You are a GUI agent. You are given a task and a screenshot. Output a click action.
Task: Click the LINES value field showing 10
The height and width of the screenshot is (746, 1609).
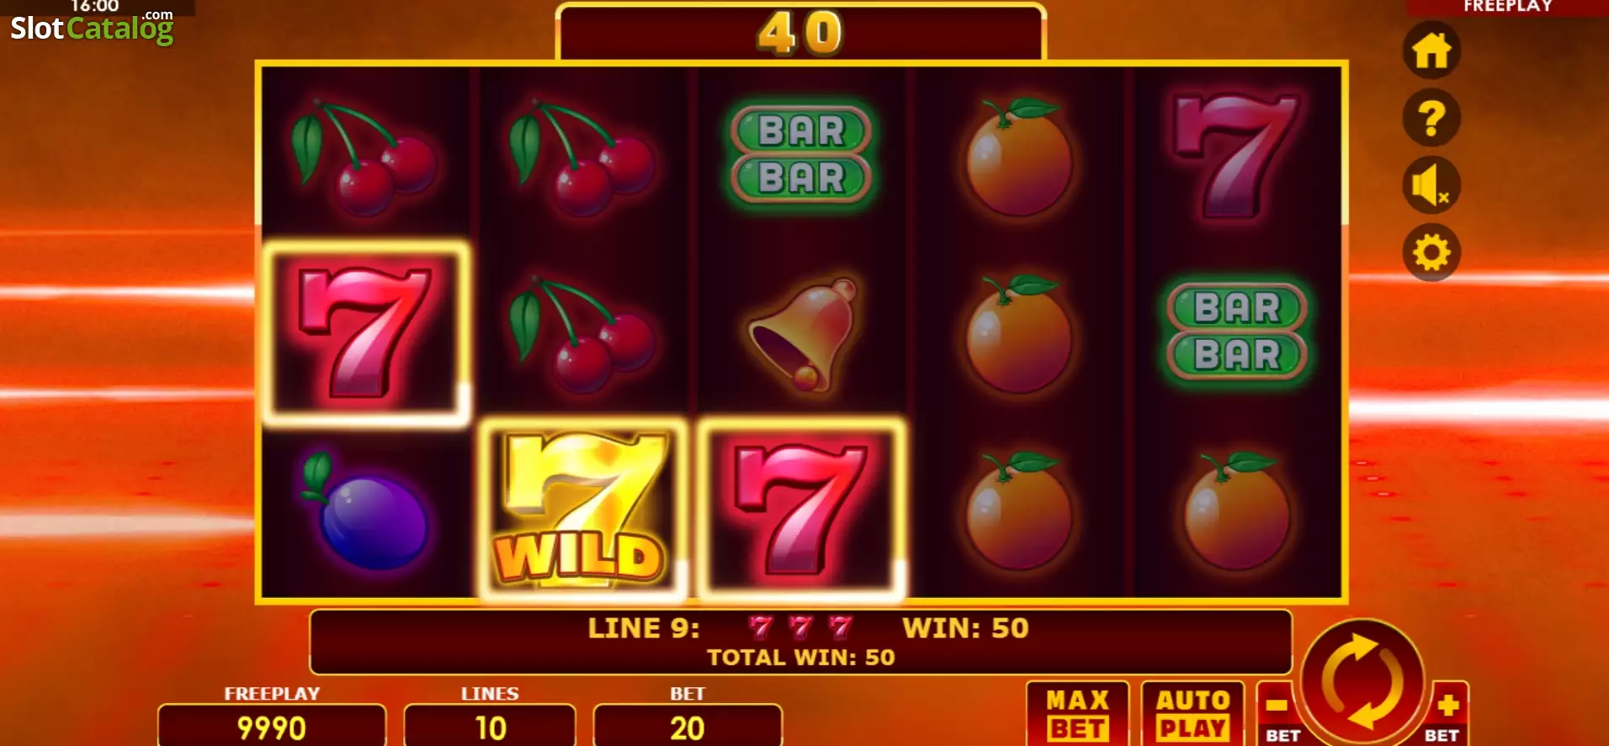coord(490,727)
